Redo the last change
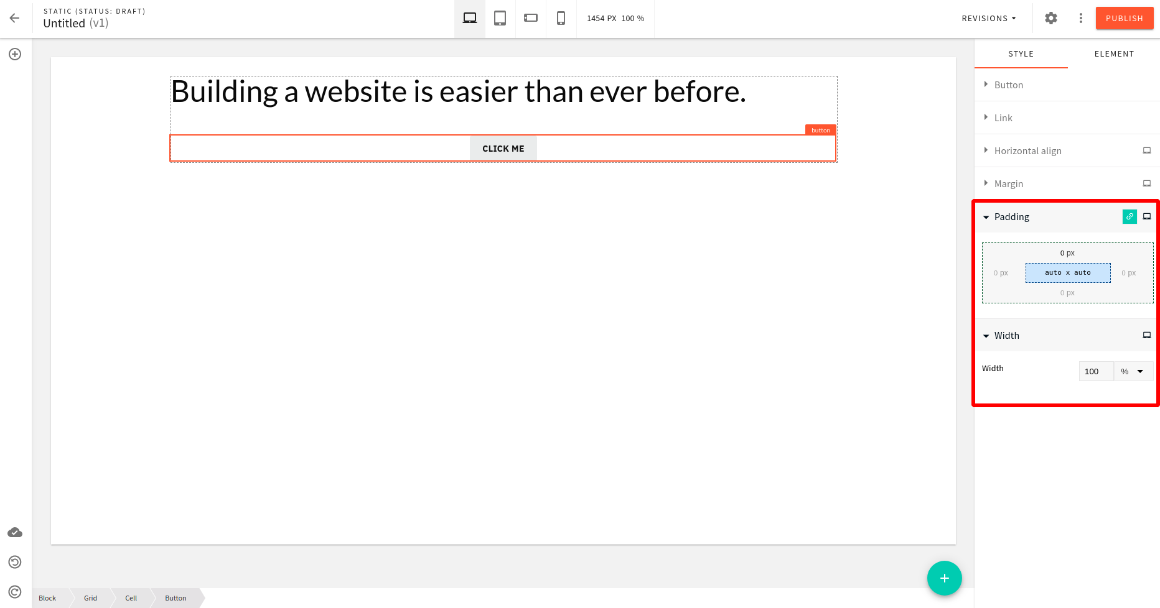This screenshot has width=1160, height=608. click(15, 591)
